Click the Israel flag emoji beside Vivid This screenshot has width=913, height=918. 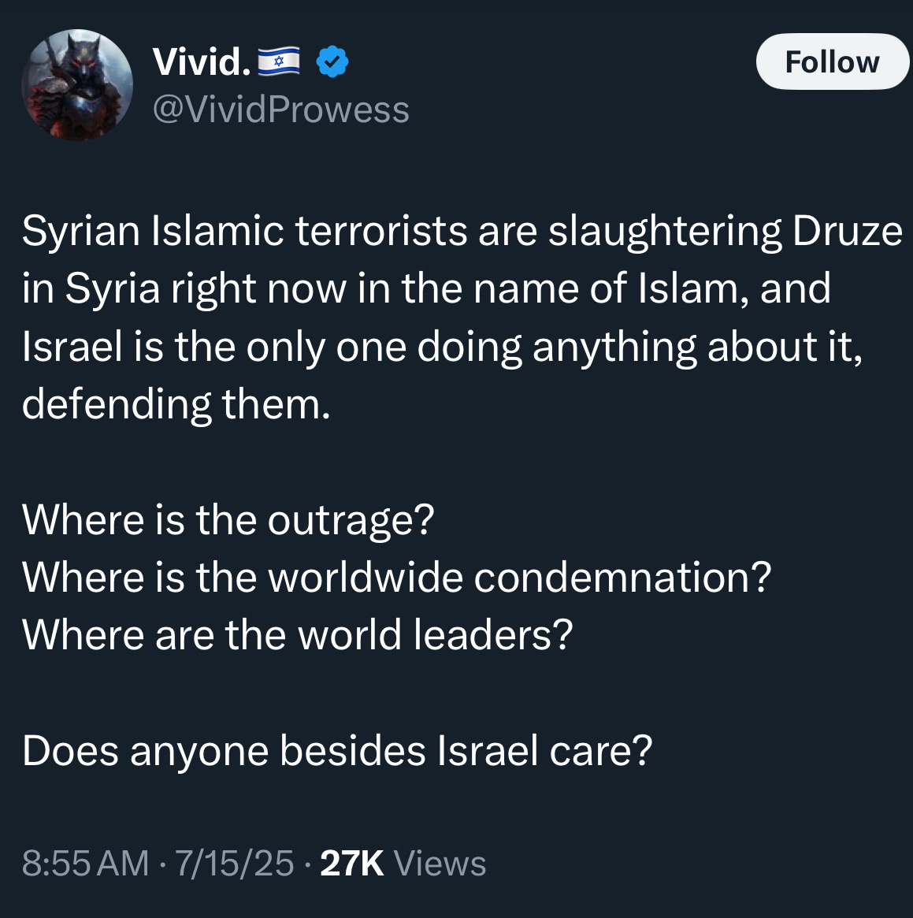pos(279,61)
